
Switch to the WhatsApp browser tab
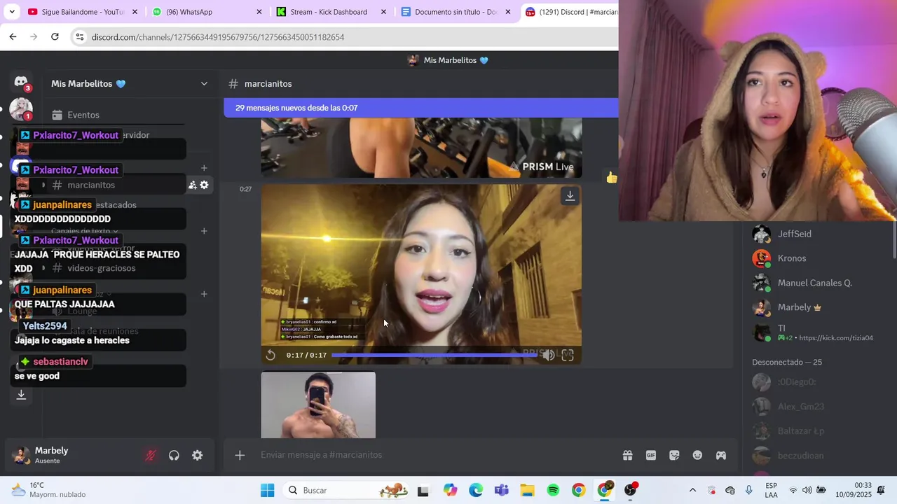click(x=203, y=12)
